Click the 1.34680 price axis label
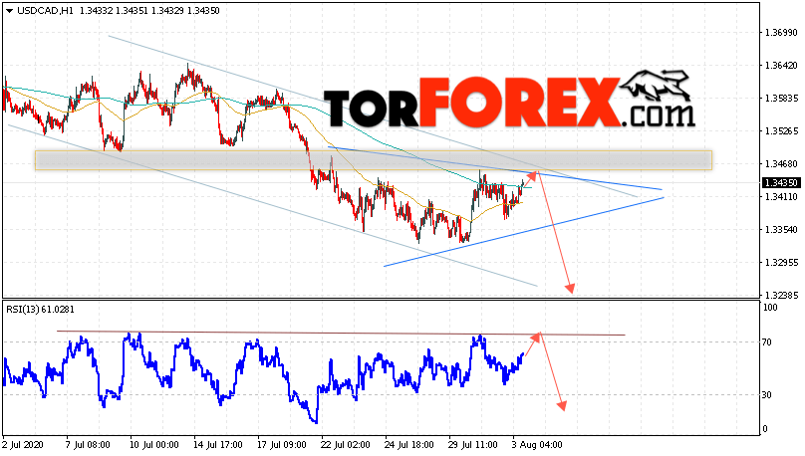Screen dimensions: 805x456 (x=781, y=164)
